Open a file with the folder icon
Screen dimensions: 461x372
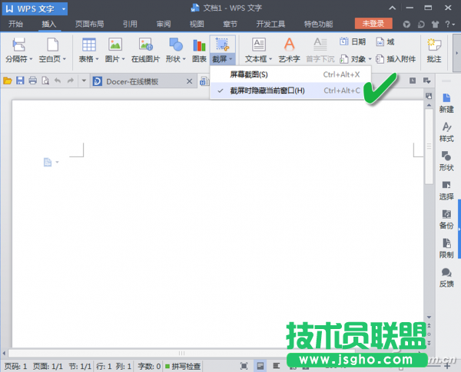tap(8, 81)
